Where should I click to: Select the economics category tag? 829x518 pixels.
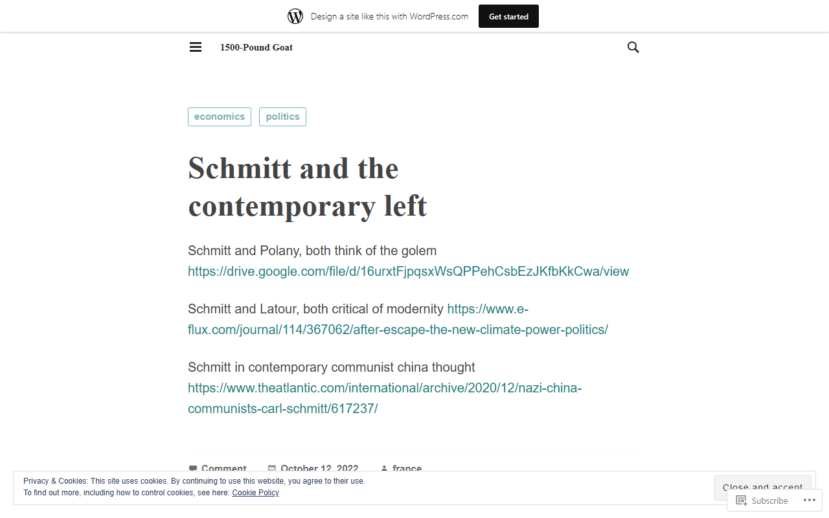[x=220, y=117]
